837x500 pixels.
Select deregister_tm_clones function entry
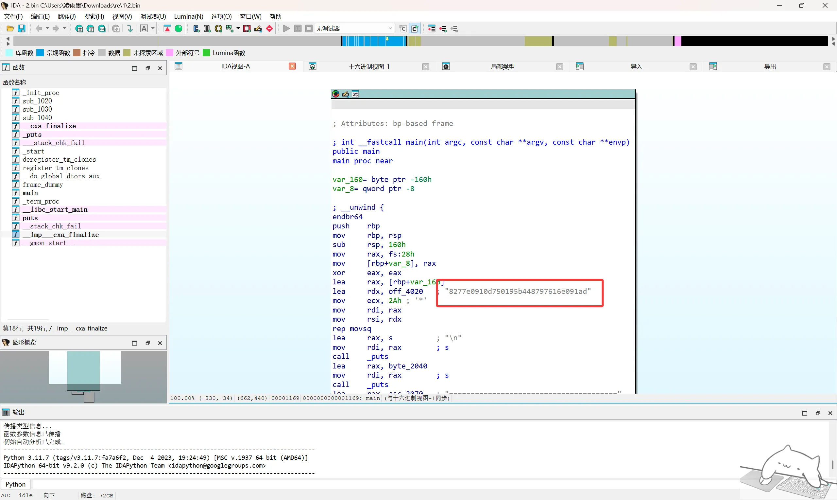point(59,159)
